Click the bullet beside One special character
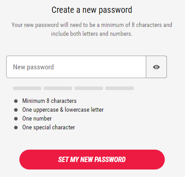 (x=16, y=128)
